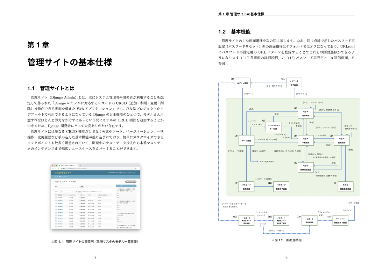
Task: Click the アプリケーションホーム画面 box numbered (3)
Action: pos(273,127)
